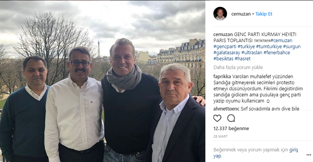Open the three-dots more options menu
313x162 pixels.
click(308, 155)
